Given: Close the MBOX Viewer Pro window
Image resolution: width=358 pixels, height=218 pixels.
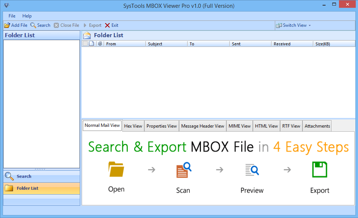Looking at the screenshot, I should [x=348, y=4].
